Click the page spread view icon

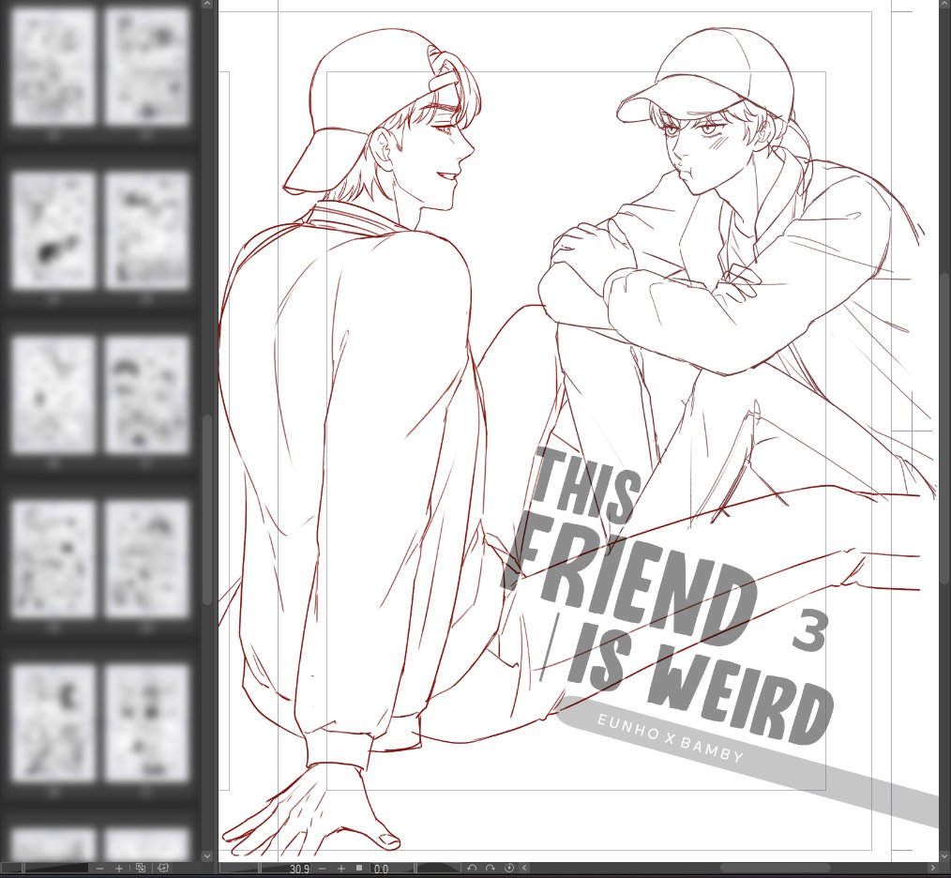pyautogui.click(x=163, y=869)
